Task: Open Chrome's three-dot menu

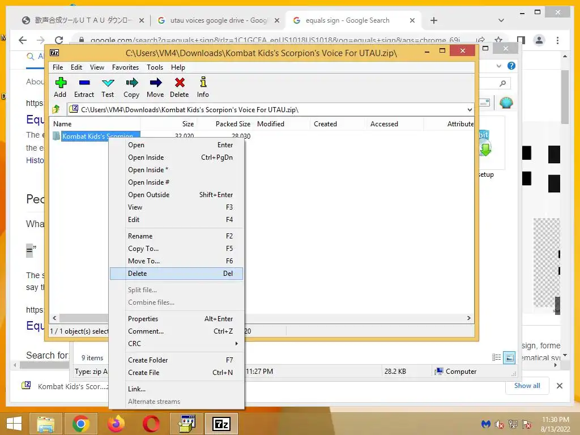Action: click(x=557, y=40)
